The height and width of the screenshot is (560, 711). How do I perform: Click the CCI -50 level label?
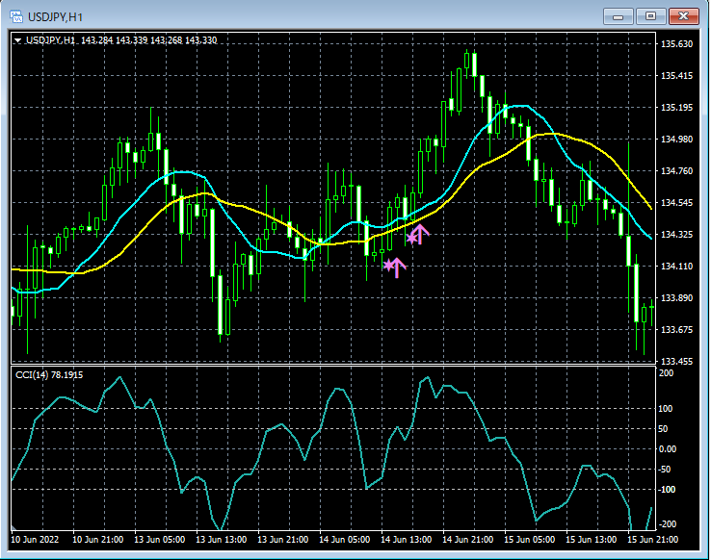pyautogui.click(x=665, y=469)
